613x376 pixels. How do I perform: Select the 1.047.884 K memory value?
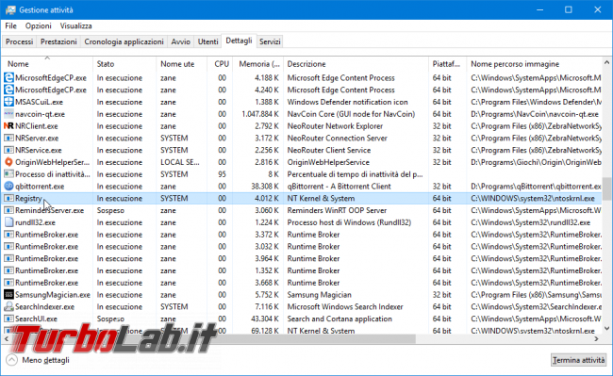(260, 114)
